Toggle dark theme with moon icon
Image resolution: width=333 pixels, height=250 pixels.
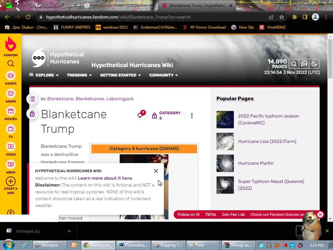coord(314,64)
